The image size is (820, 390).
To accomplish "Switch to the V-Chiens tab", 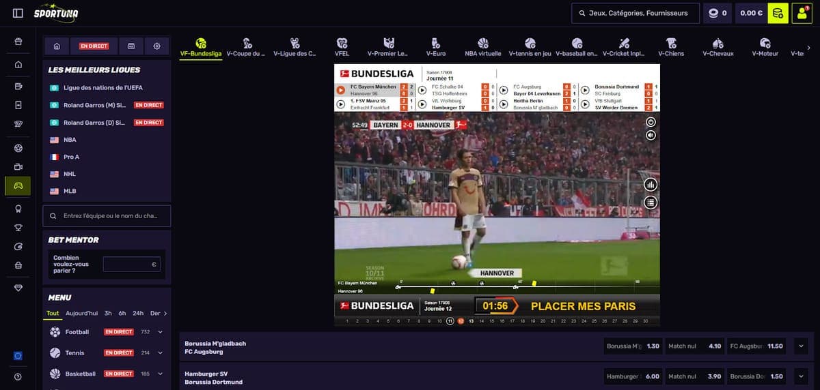I will coord(671,47).
